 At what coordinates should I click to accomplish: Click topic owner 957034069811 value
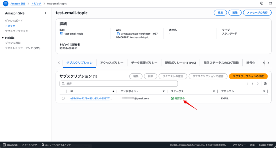[x=68, y=48]
